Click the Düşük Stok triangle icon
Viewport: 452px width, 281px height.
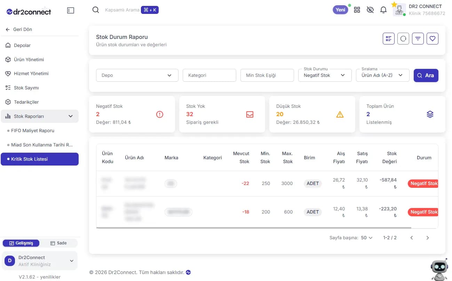340,114
